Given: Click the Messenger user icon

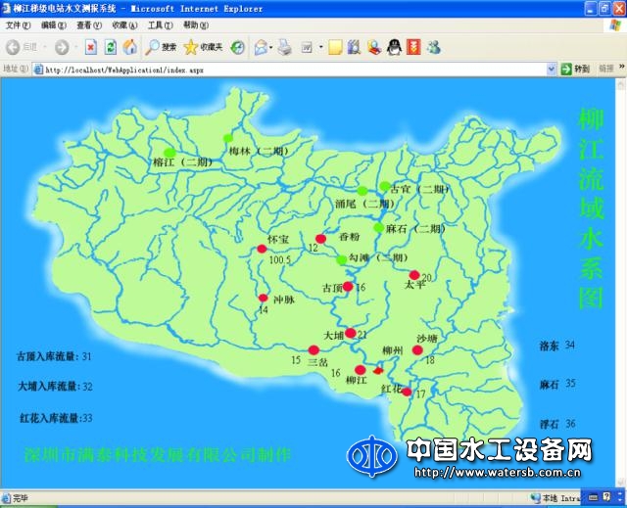Looking at the screenshot, I should click(374, 47).
